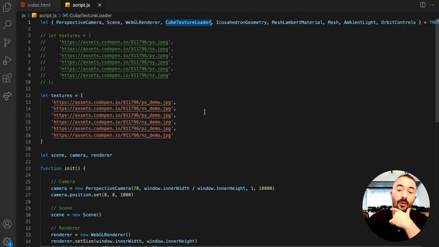This screenshot has width=439, height=247.
Task: Open the Manage gear icon
Action: 7,241
